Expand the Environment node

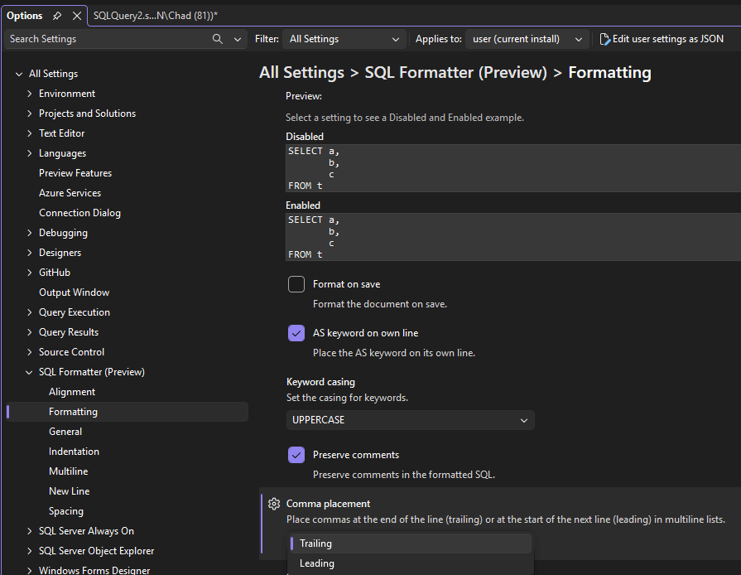click(29, 94)
